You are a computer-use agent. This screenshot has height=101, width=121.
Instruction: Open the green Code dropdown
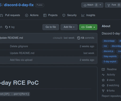pyautogui.click(x=88, y=27)
